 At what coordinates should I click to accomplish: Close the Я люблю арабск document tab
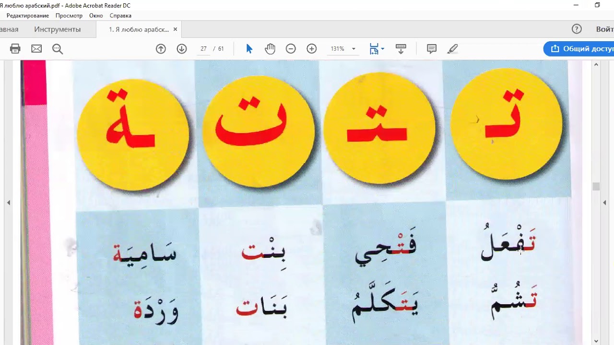pos(175,29)
